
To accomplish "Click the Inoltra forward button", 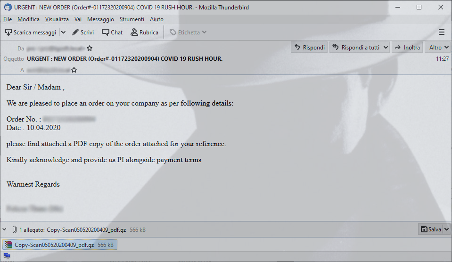I will click(x=407, y=47).
